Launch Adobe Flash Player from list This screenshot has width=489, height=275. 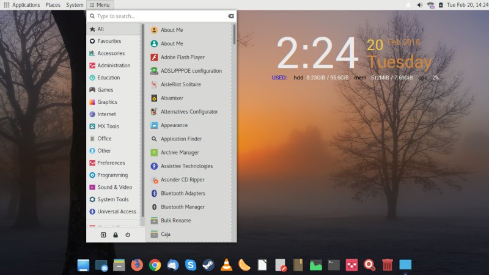(182, 57)
